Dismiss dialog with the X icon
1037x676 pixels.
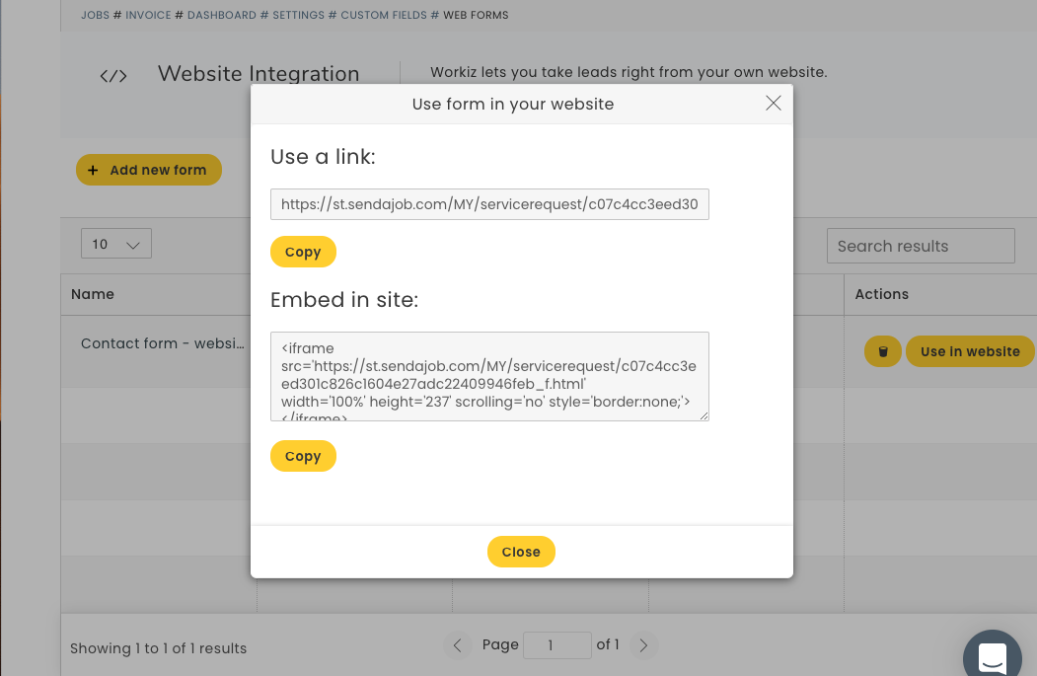[x=773, y=102]
